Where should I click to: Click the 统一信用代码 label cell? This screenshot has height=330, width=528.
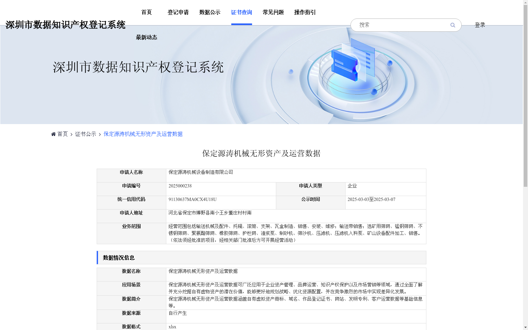[x=131, y=203]
